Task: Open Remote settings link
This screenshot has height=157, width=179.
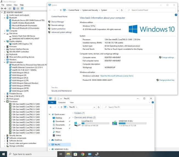Action: (58, 25)
